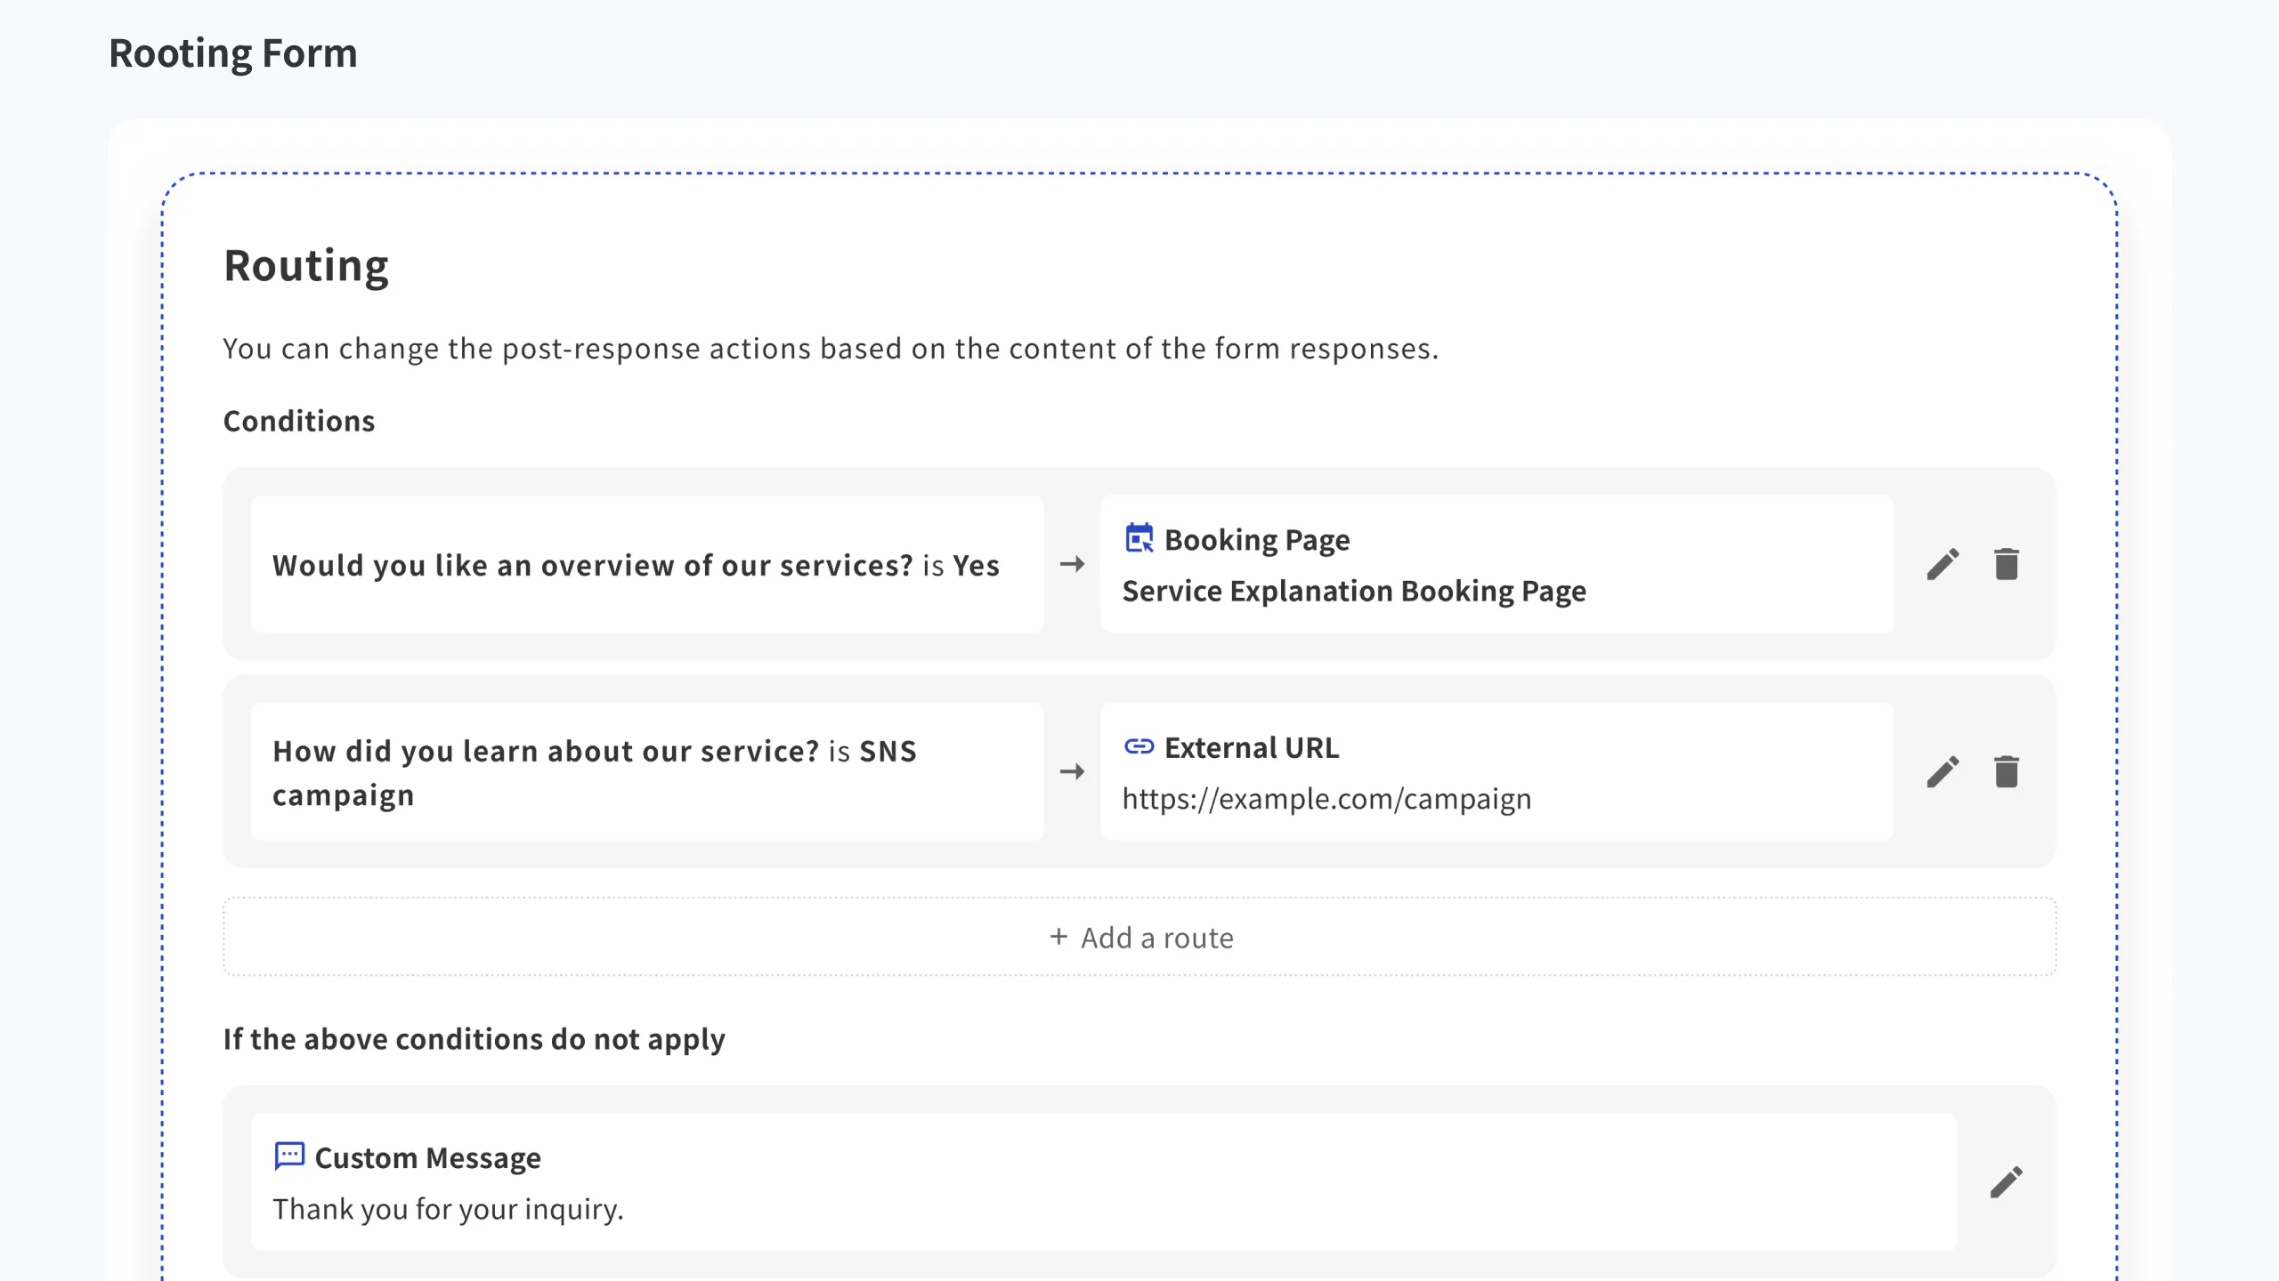Click the Thank you for your inquiry message
2279x1281 pixels.
click(449, 1208)
